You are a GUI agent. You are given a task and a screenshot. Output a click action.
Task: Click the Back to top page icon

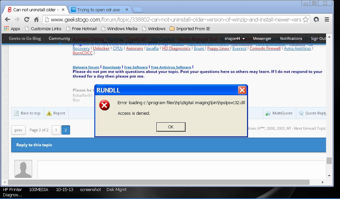pos(17,113)
